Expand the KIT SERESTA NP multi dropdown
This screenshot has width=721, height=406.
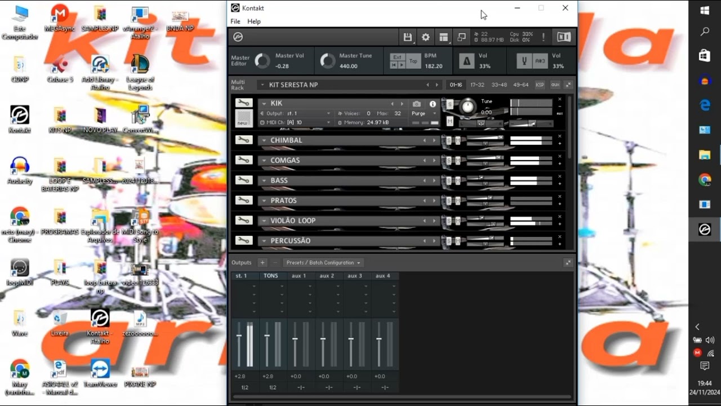click(x=262, y=85)
